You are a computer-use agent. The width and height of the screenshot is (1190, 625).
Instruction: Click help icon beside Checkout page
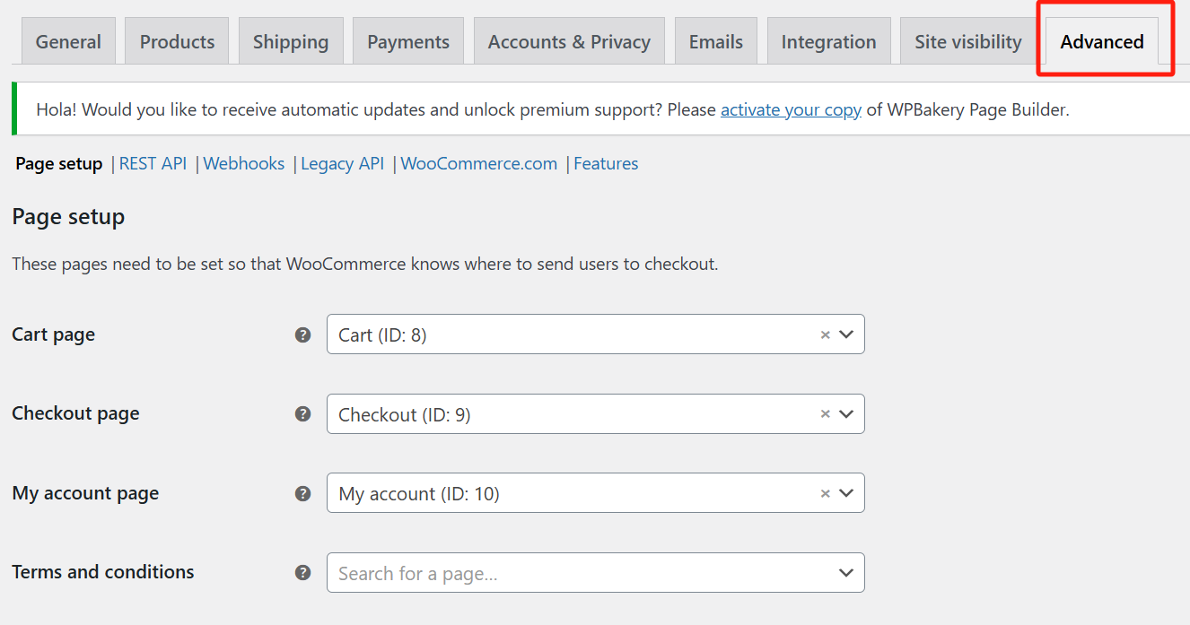coord(303,413)
